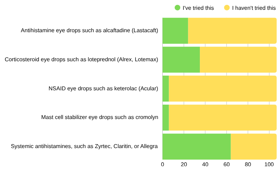This screenshot has width=280, height=175.
Task: Select green bar for corticosteroid eye drops
Action: [x=181, y=59]
